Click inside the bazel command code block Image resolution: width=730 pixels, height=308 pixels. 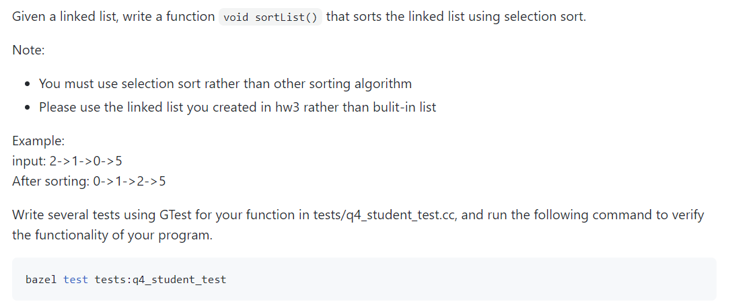tap(364, 279)
